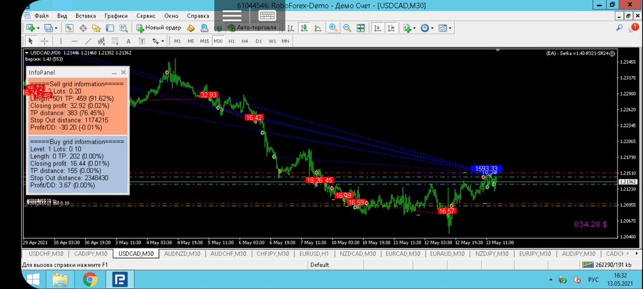Select the crosshair cursor tool
Image resolution: width=643 pixels, height=289 pixels.
pyautogui.click(x=45, y=41)
